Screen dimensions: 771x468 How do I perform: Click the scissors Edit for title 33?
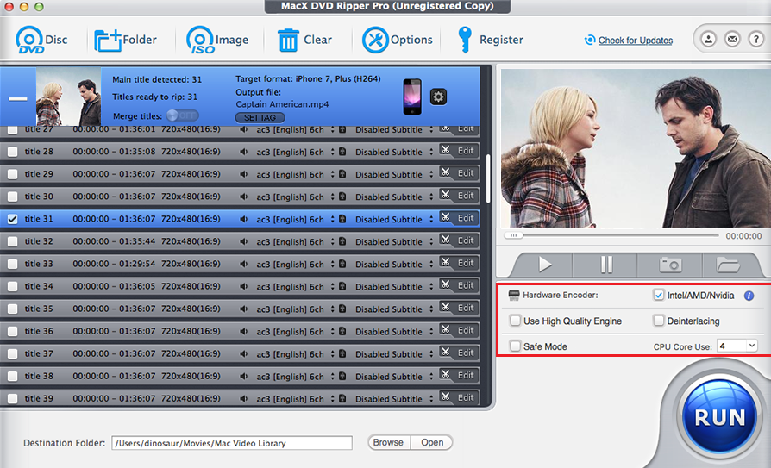coord(458,263)
